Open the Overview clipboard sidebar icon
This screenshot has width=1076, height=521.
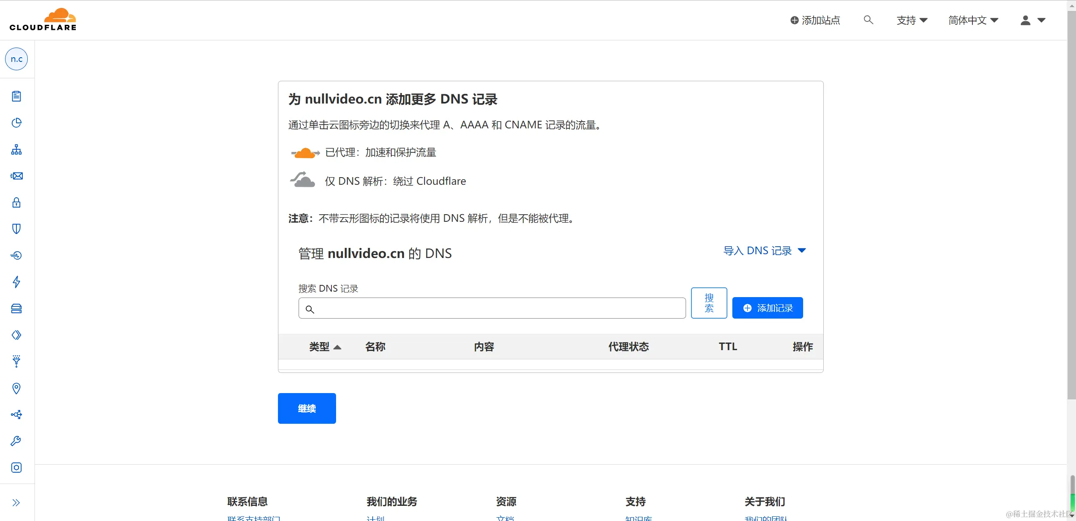coord(16,96)
